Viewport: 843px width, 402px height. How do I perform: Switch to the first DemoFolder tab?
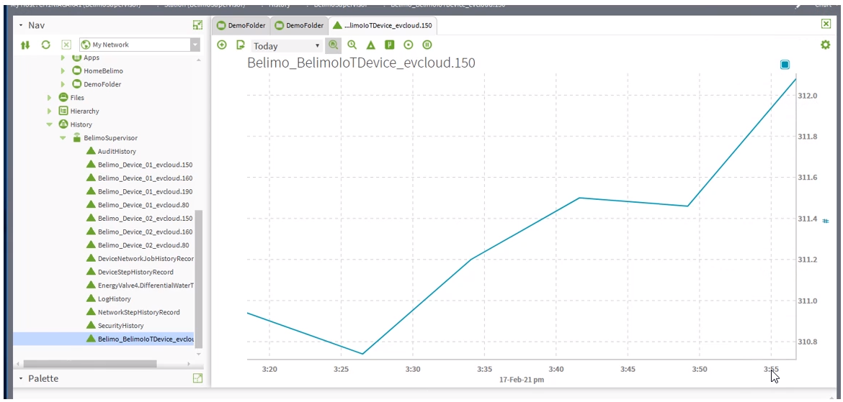click(241, 25)
